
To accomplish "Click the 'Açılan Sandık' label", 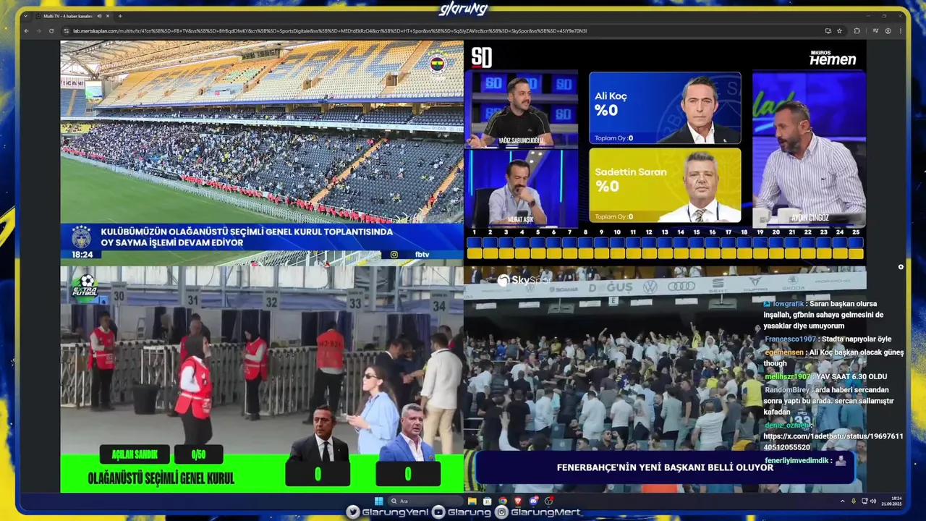I will pos(135,454).
